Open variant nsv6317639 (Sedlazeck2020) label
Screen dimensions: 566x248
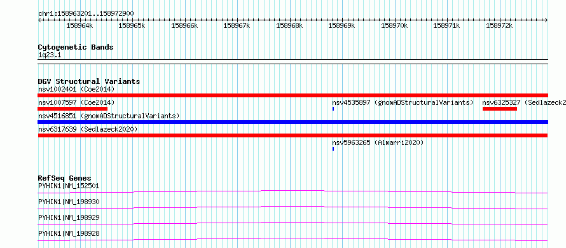coord(88,129)
